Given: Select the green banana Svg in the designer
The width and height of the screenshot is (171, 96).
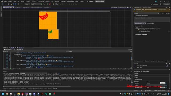Looking at the screenshot, I should (53, 34).
